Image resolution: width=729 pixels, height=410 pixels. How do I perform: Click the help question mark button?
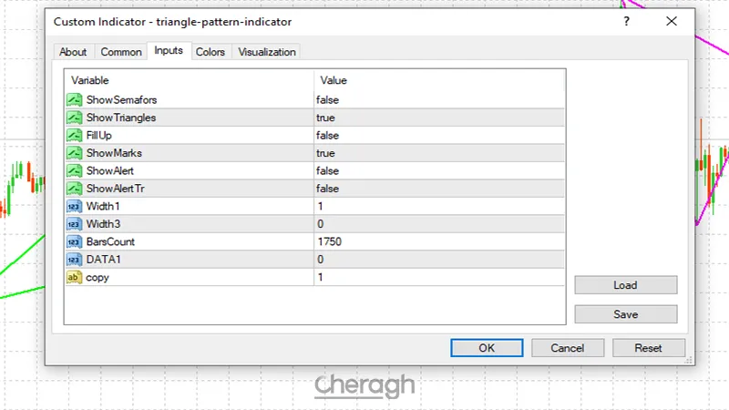click(x=624, y=21)
